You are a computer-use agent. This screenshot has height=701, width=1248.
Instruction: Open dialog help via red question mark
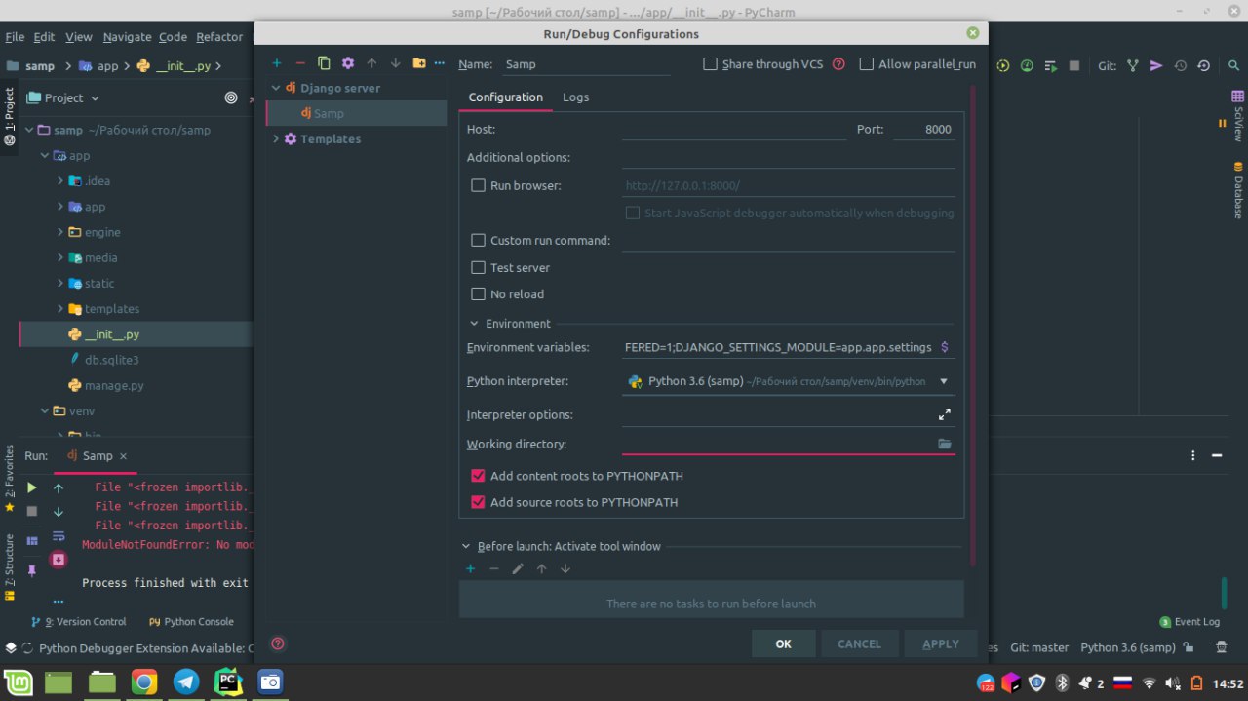(x=278, y=643)
